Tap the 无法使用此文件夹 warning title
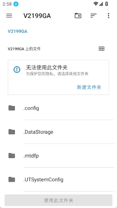This screenshot has height=208, width=117. 47,68
